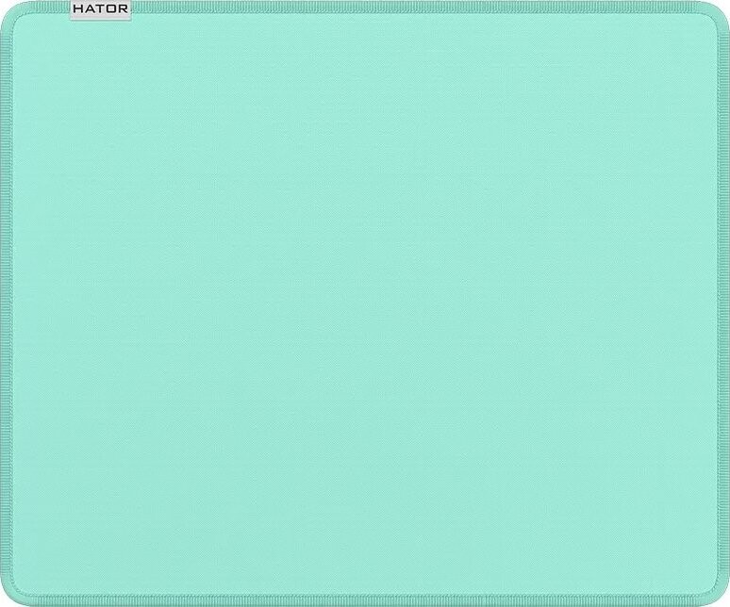The width and height of the screenshot is (730, 607).
Task: Click the bottom-right rounded stitched corner
Action: coord(716,593)
